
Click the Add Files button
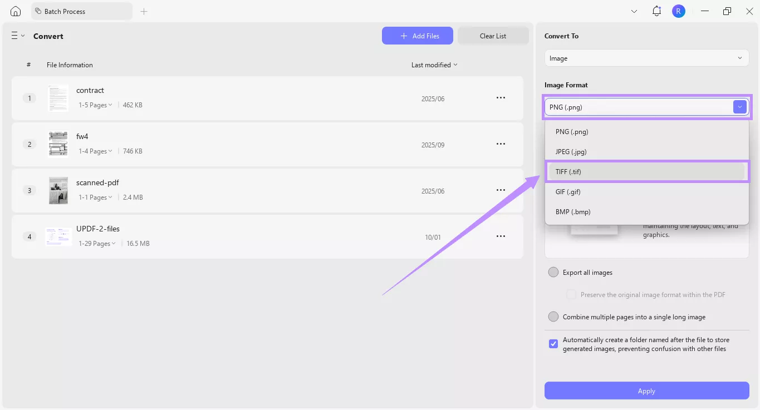pos(417,36)
